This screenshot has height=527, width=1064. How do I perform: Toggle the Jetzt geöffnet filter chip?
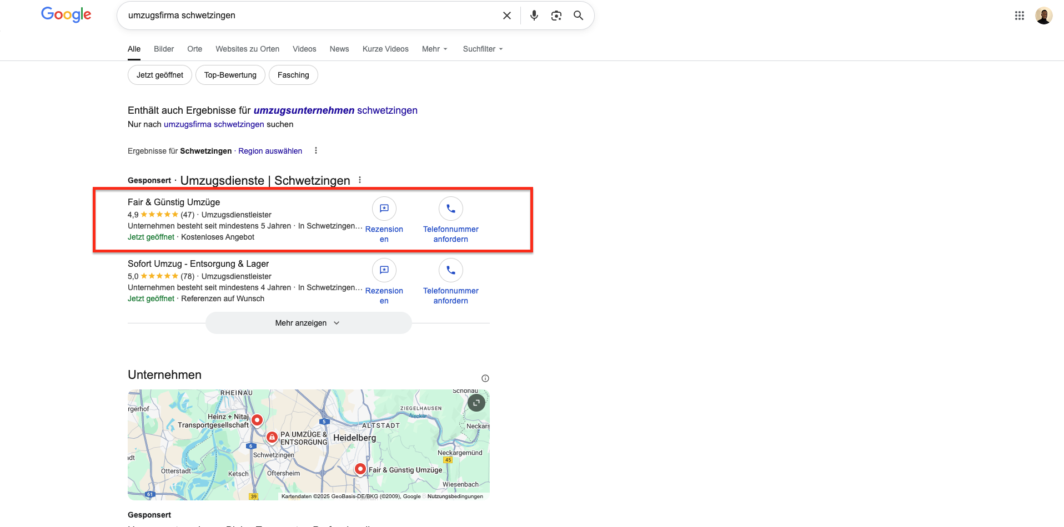click(x=160, y=75)
